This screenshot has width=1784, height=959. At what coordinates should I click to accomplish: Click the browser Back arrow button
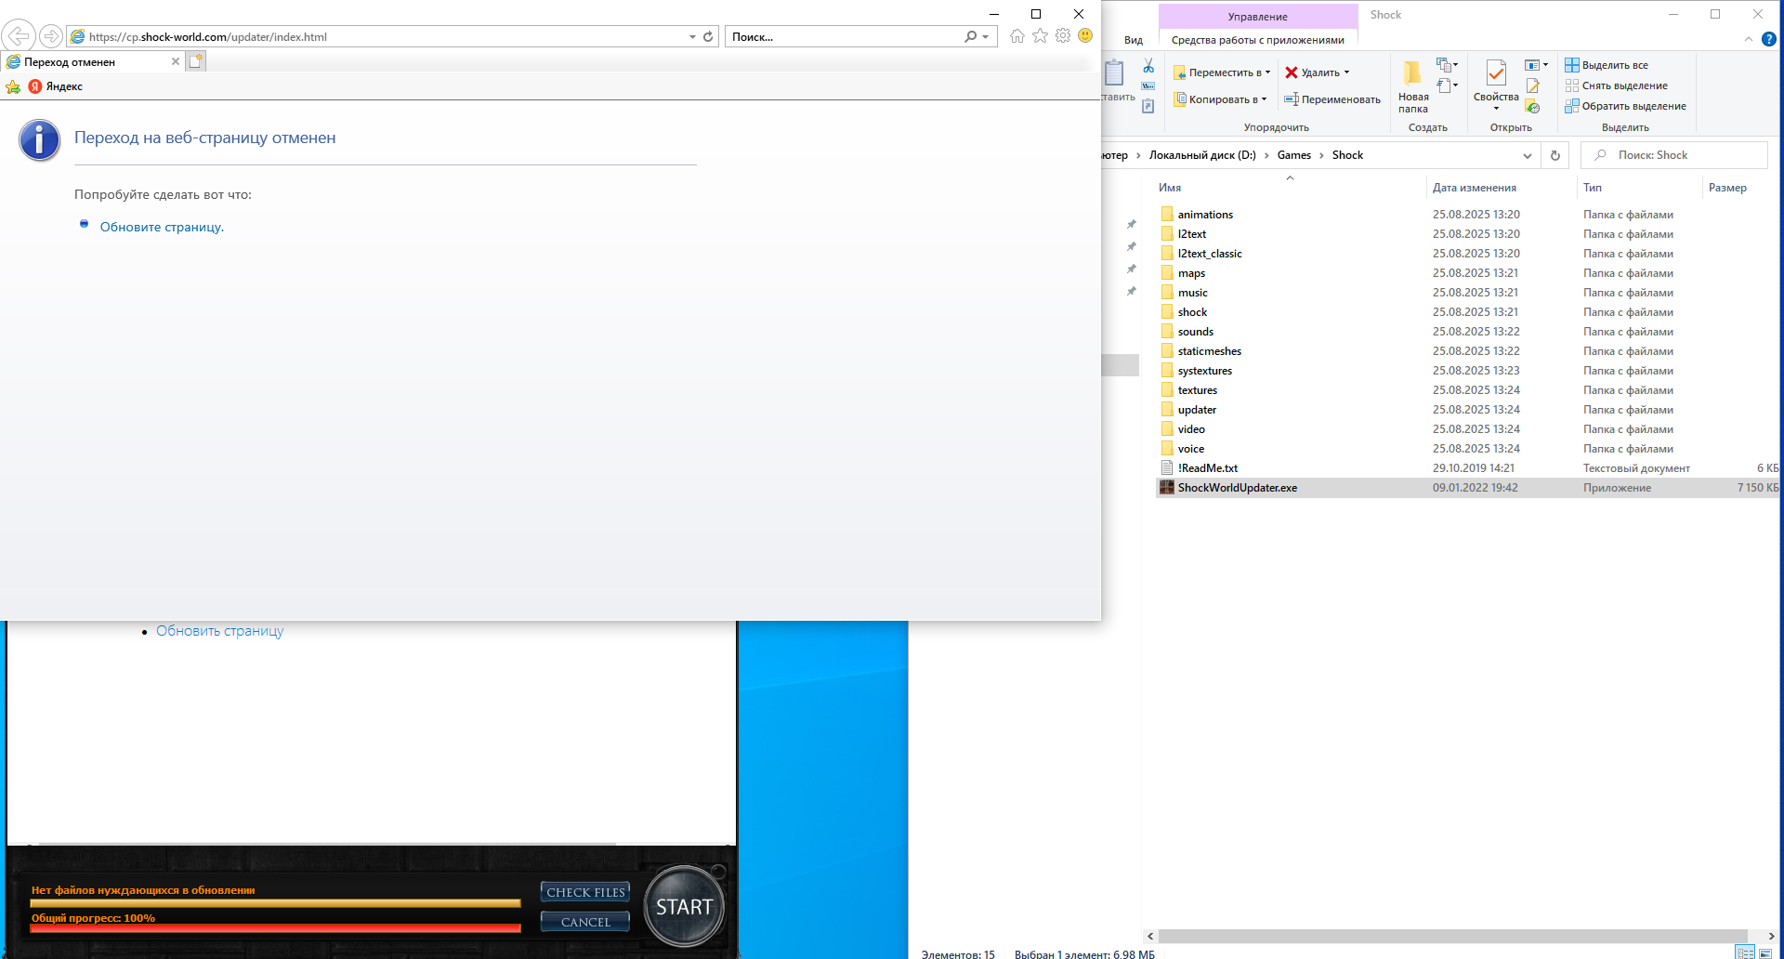pos(19,36)
